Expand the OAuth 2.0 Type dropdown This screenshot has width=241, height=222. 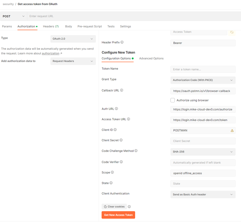tap(73, 39)
